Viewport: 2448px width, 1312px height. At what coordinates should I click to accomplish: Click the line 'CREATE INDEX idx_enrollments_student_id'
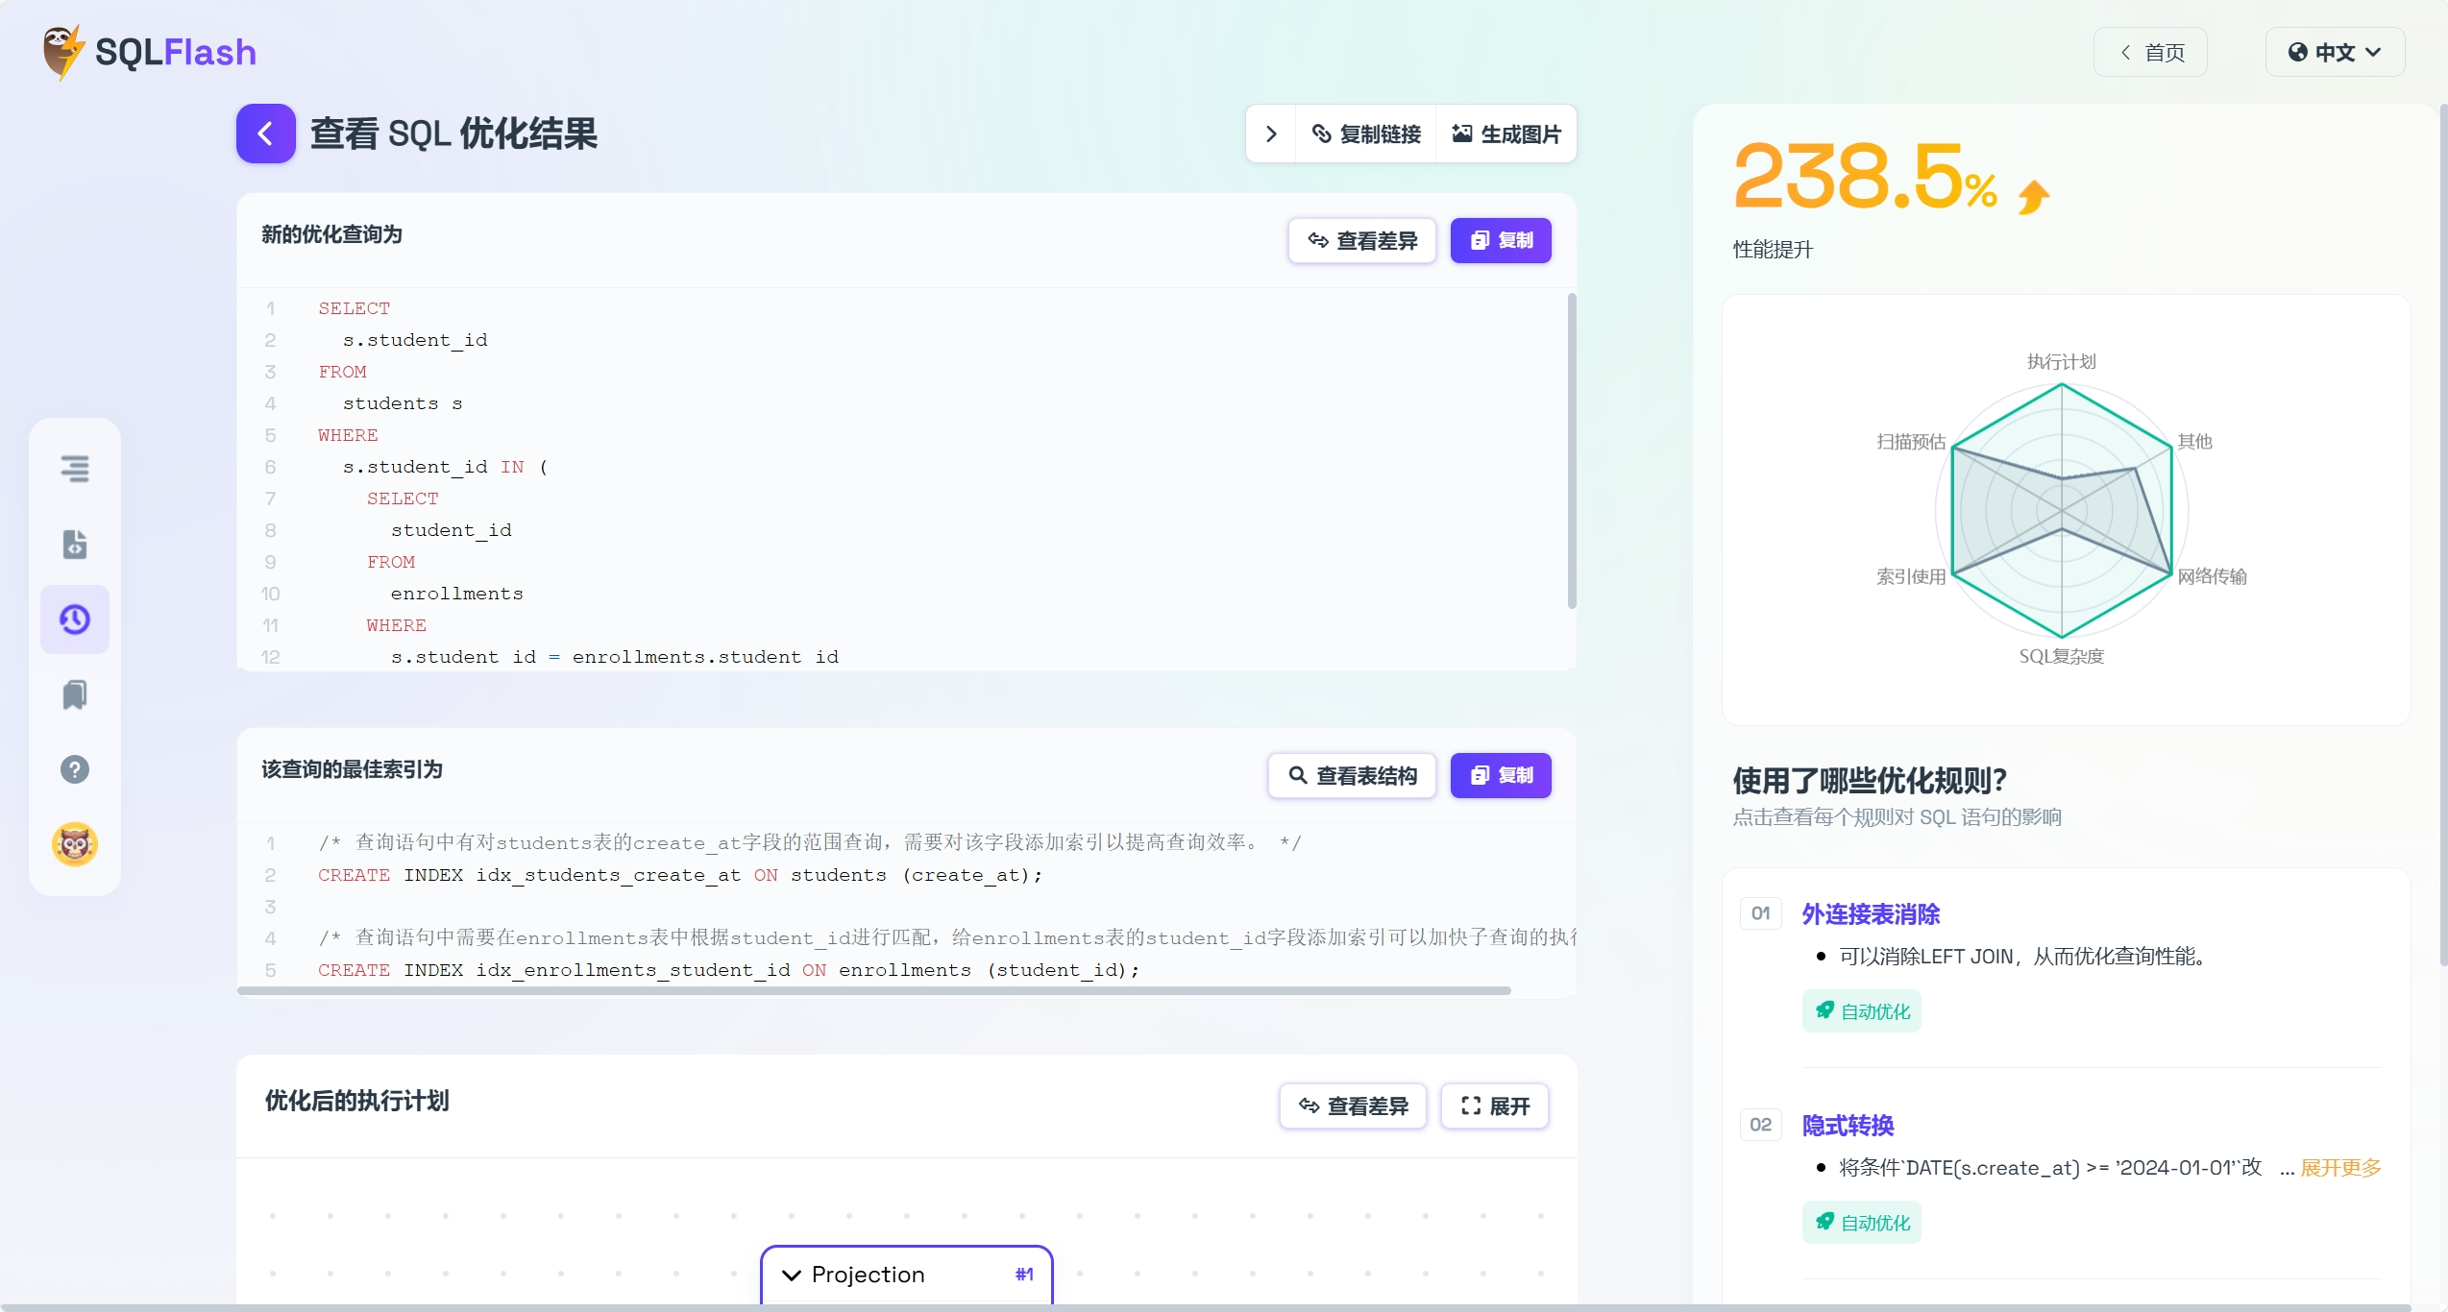(728, 970)
